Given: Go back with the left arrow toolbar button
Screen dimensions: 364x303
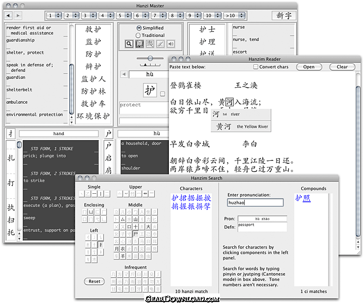Looking at the screenshot, I should [9, 16].
